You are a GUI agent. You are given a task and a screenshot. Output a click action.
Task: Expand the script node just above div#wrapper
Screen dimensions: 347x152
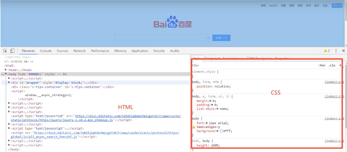[9, 78]
